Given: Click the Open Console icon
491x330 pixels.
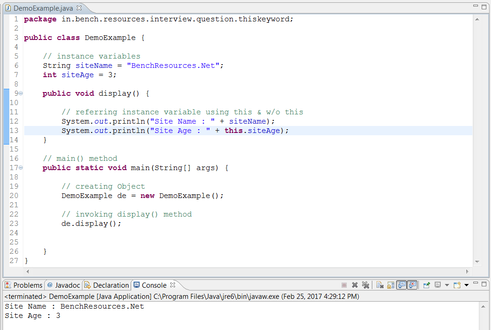Looking at the screenshot, I should click(x=457, y=285).
